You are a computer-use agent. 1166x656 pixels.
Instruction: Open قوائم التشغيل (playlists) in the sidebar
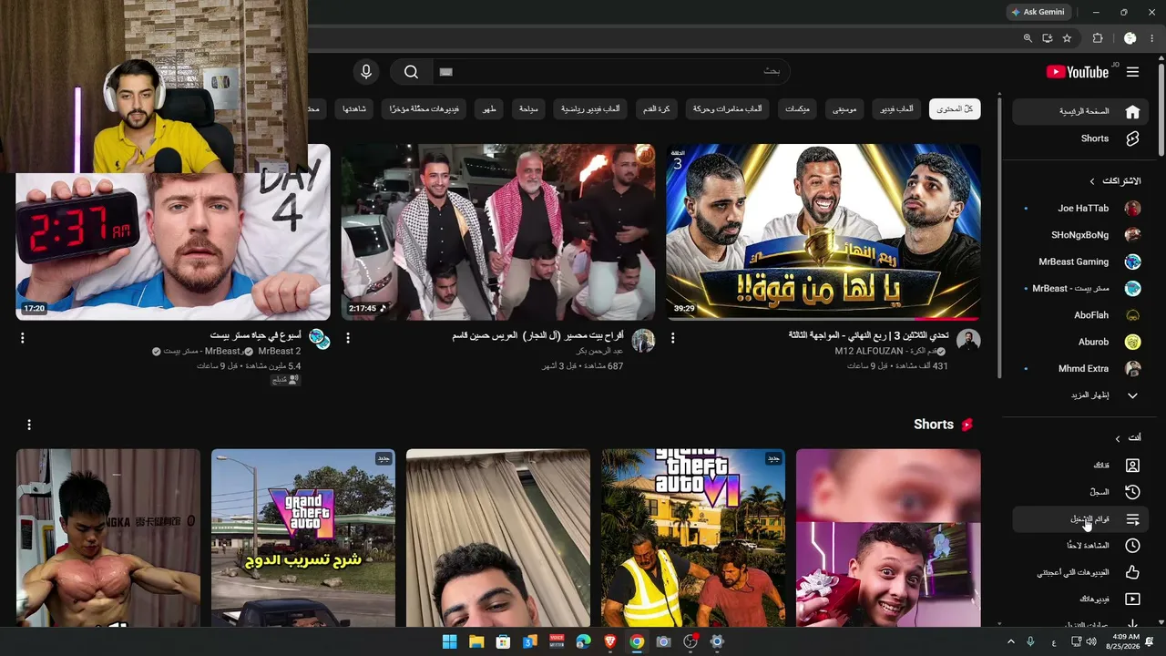(1080, 519)
